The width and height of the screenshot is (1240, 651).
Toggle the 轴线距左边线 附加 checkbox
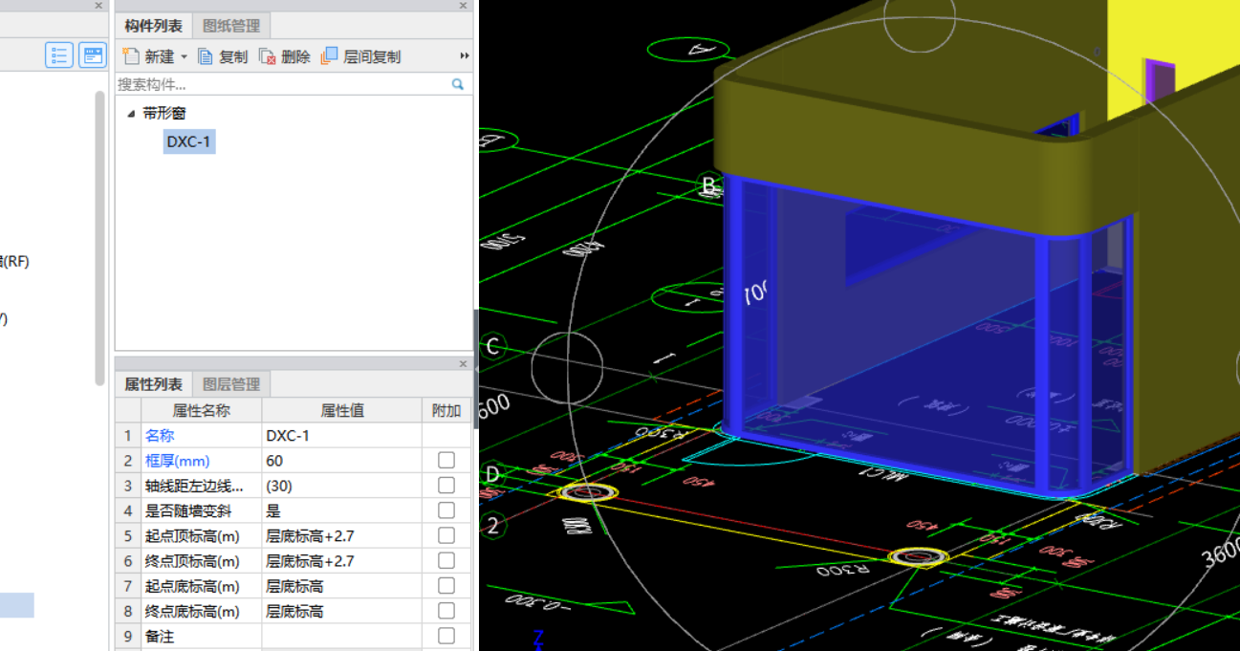coord(446,485)
